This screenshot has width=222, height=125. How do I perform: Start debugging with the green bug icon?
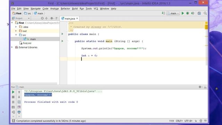coord(188,13)
